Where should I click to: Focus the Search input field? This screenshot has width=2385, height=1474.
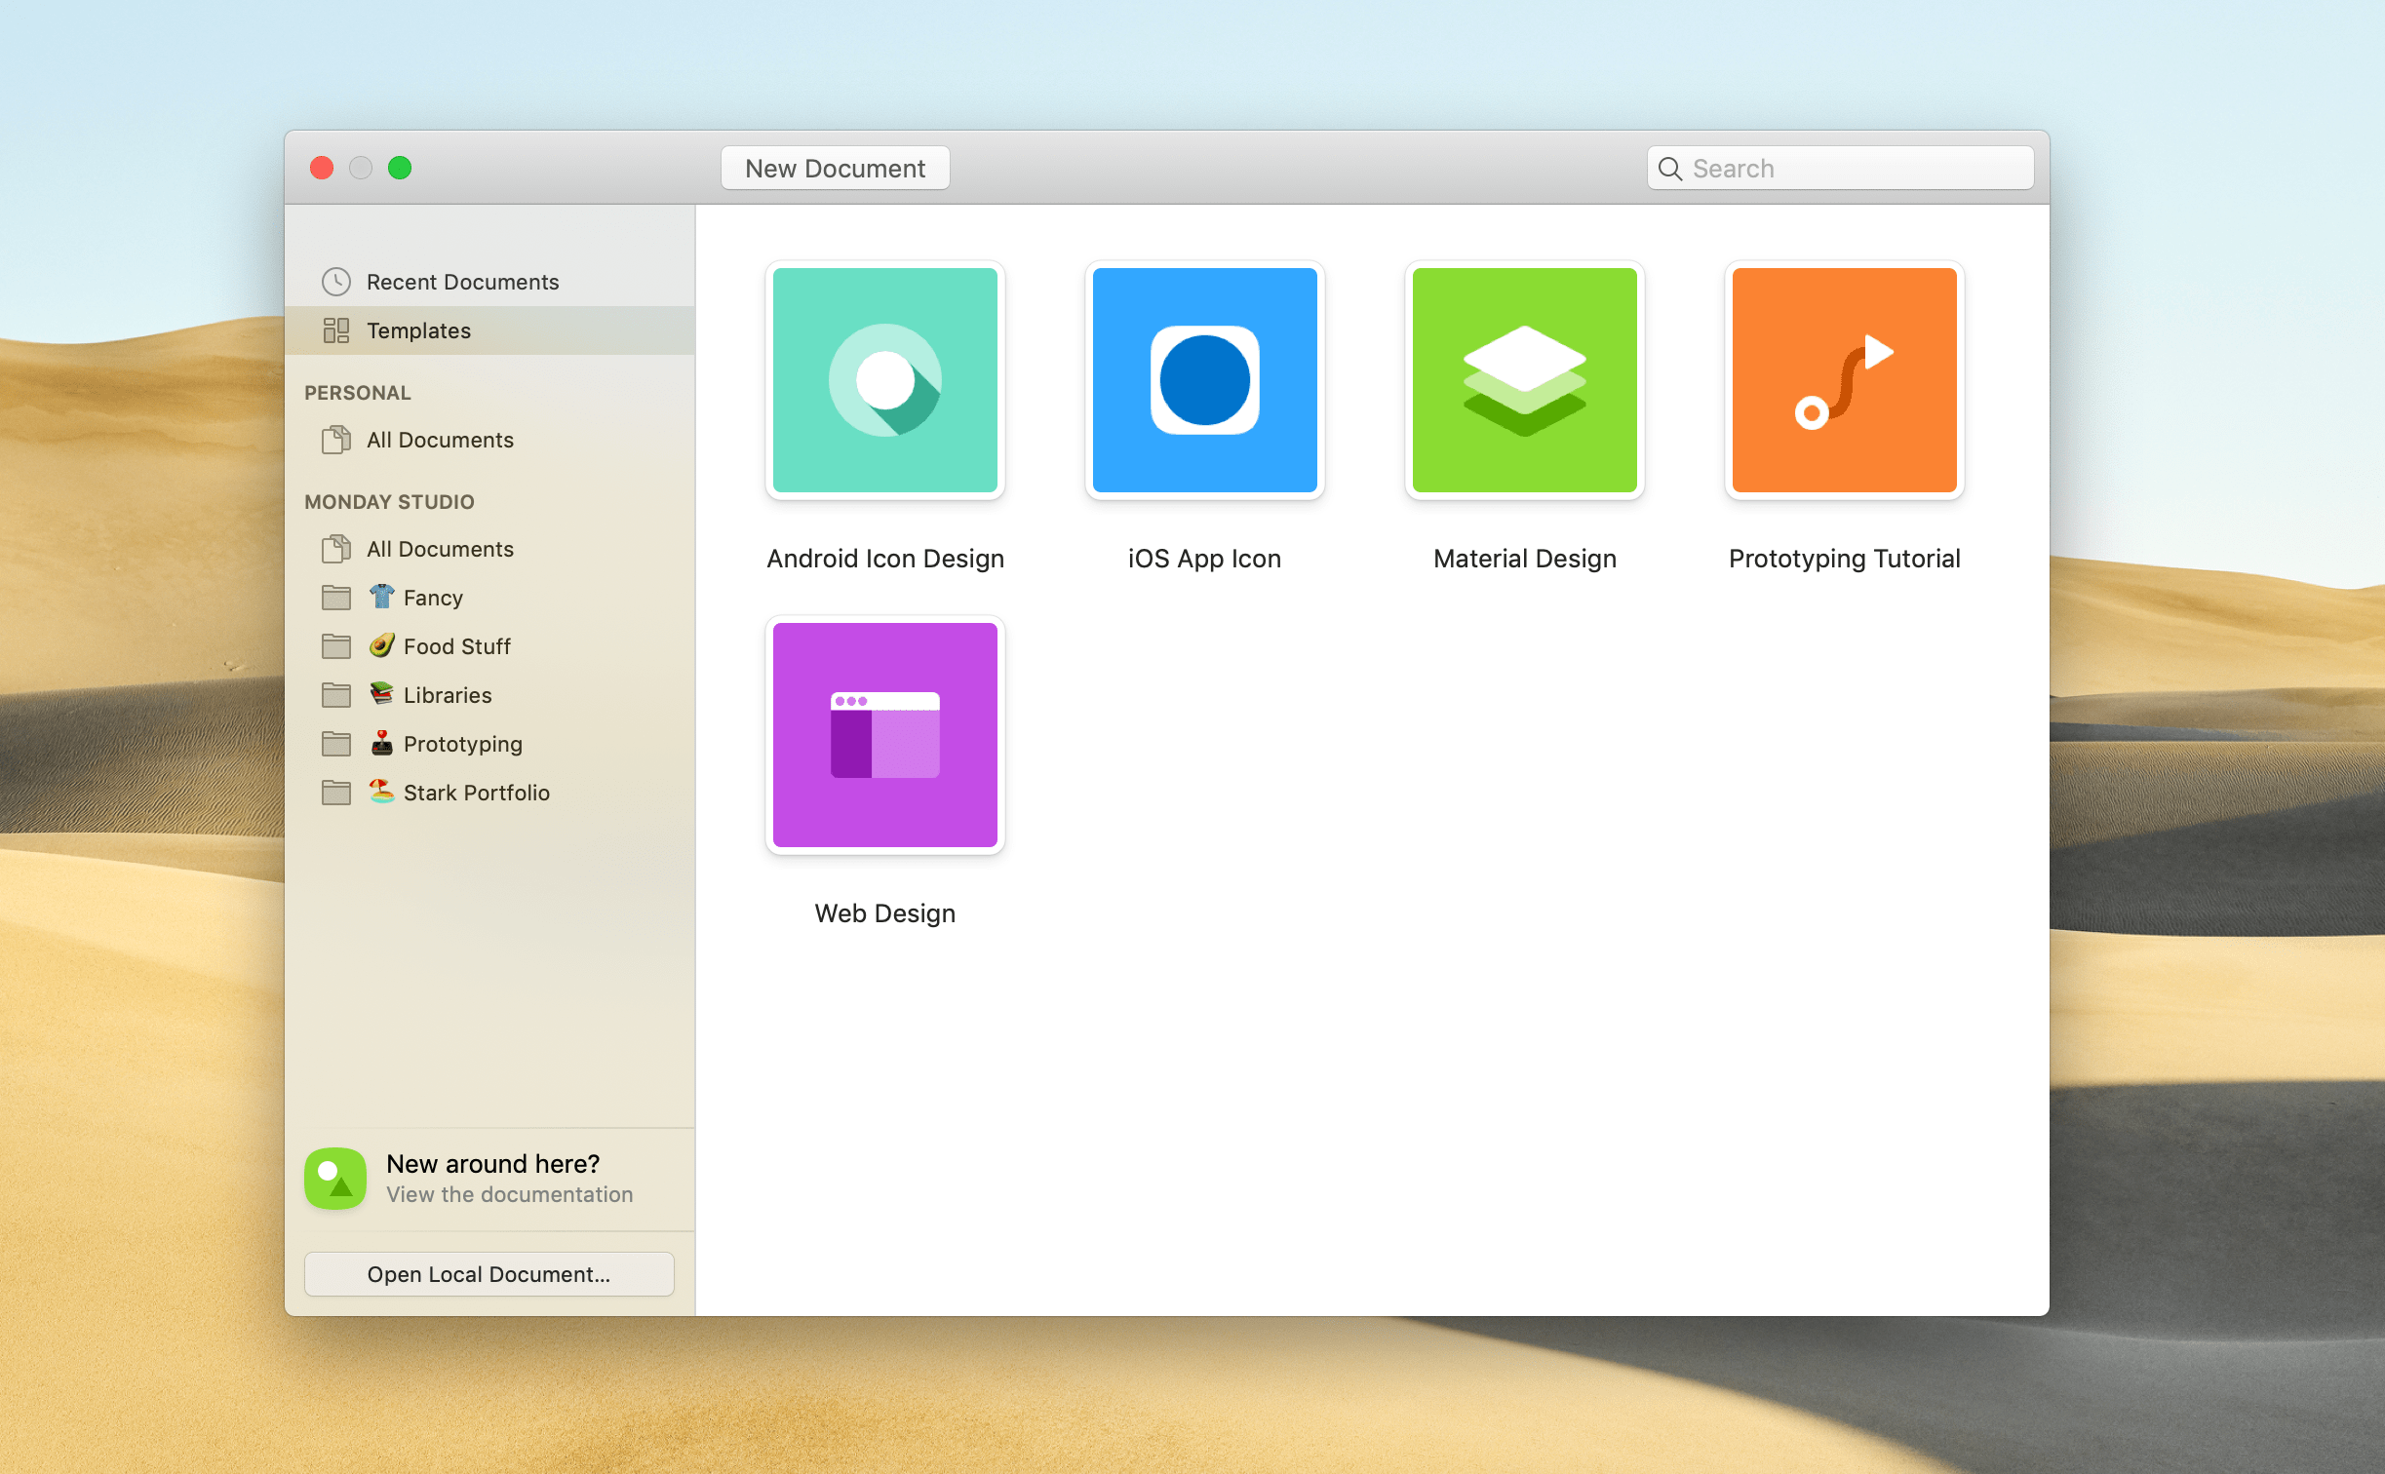[x=1853, y=169]
